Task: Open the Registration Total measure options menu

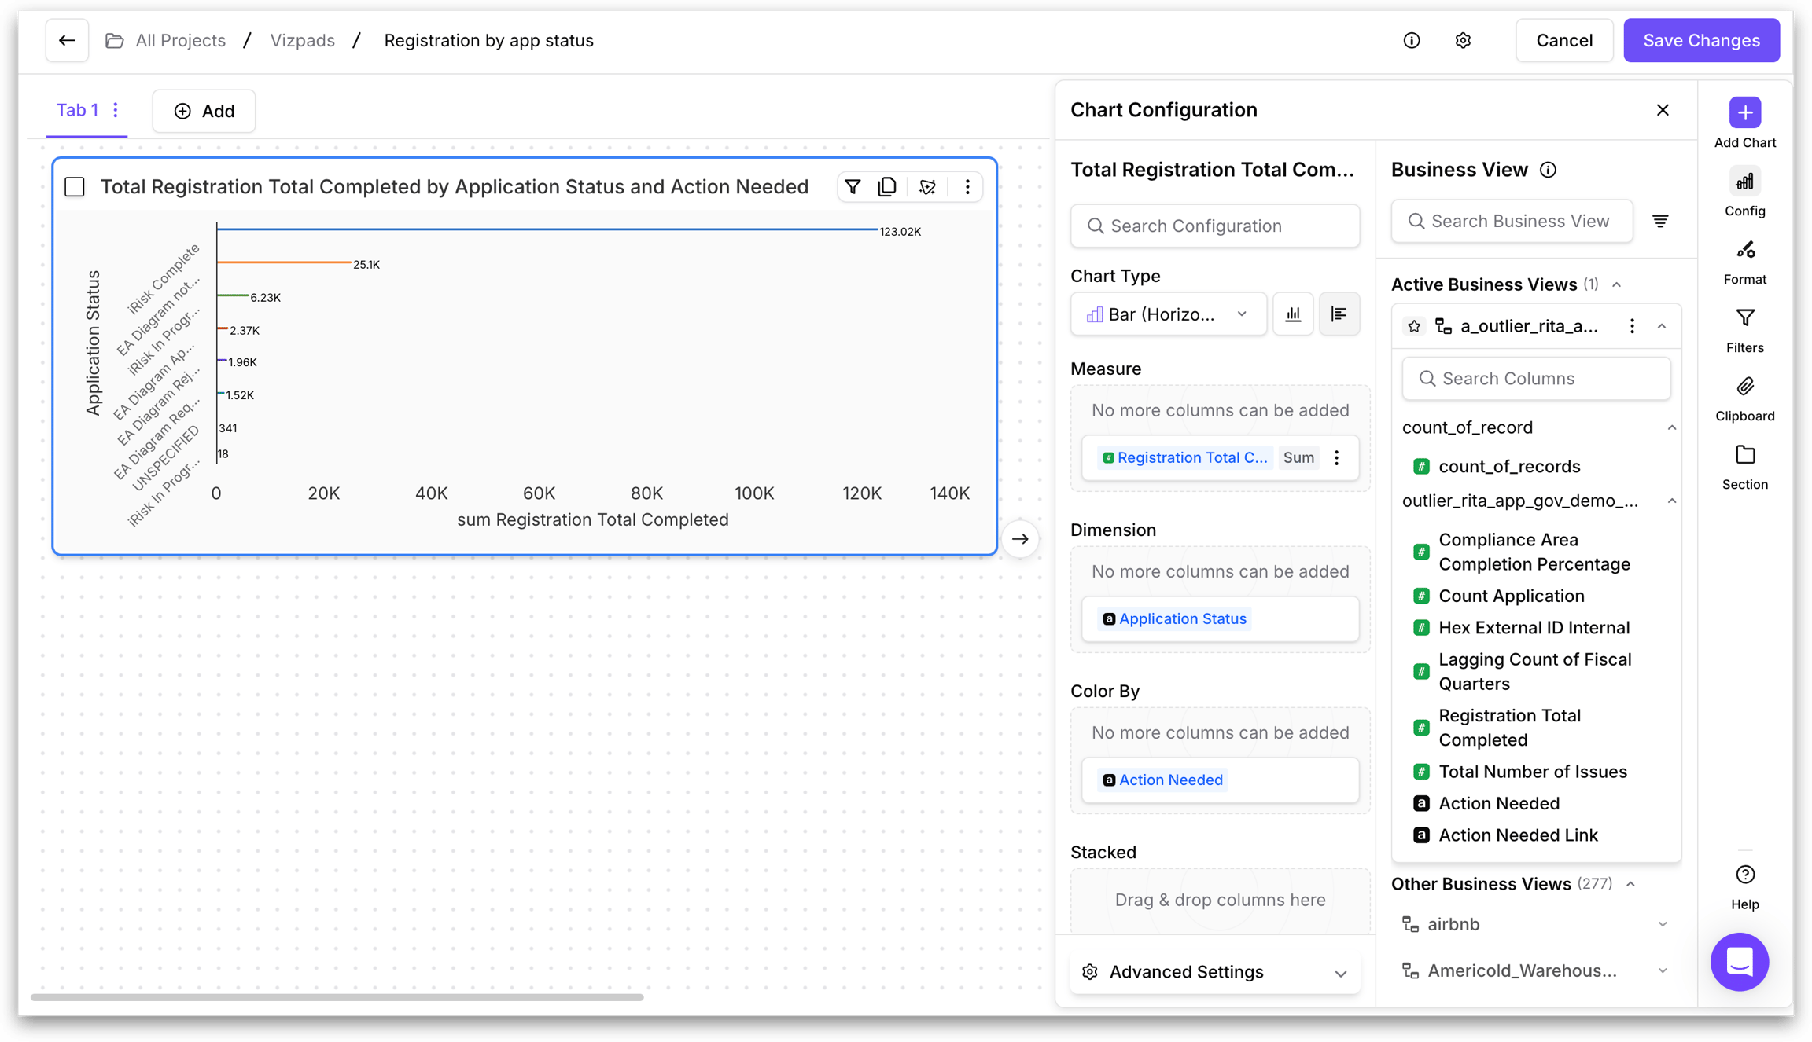Action: (x=1336, y=457)
